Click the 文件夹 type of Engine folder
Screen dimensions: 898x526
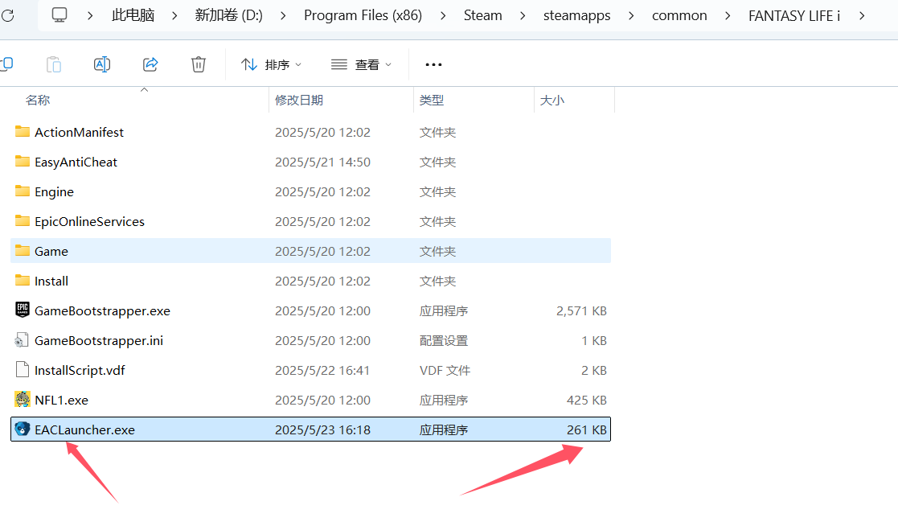click(x=437, y=192)
